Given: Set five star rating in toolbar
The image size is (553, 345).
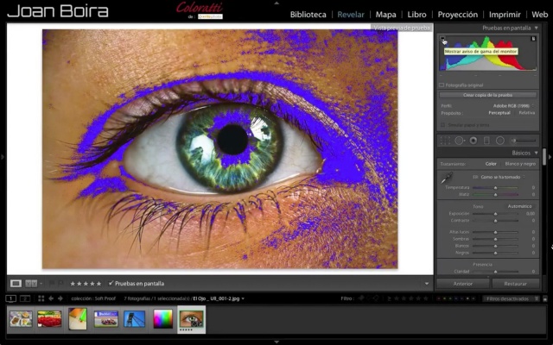Looking at the screenshot, I should (x=99, y=284).
